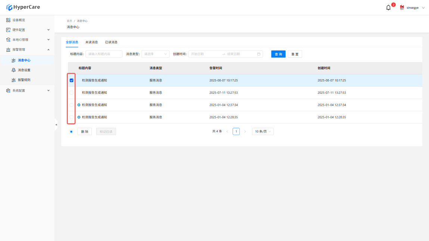Open the 消息类型 dropdown
The width and height of the screenshot is (429, 241).
(x=155, y=54)
